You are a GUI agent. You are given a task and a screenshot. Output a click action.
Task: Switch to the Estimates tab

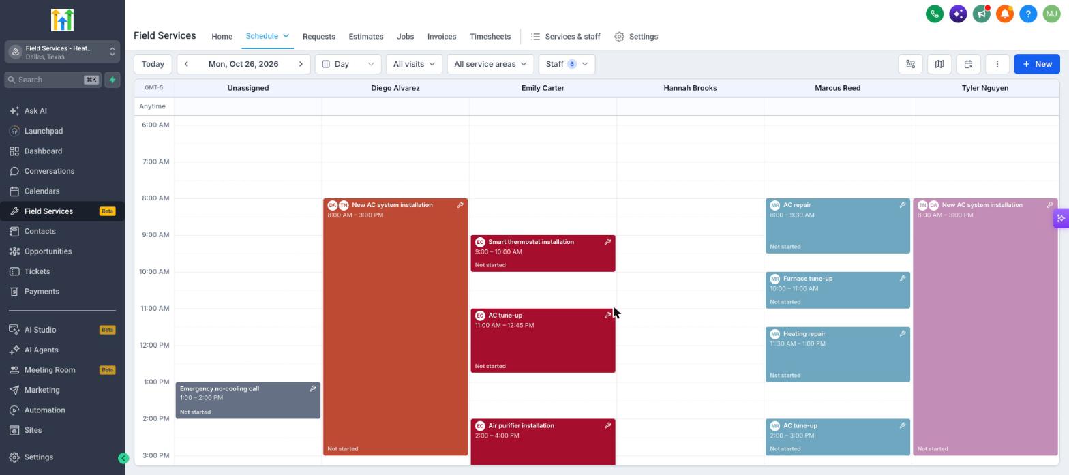(366, 37)
